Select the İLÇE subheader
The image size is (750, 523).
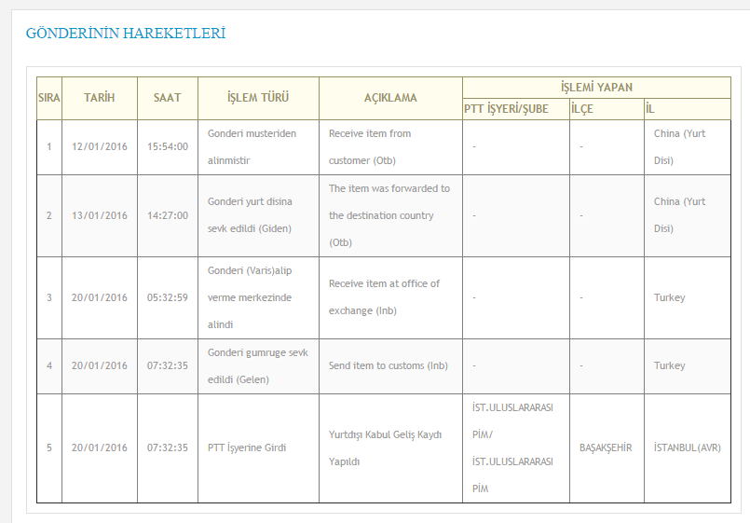click(607, 109)
